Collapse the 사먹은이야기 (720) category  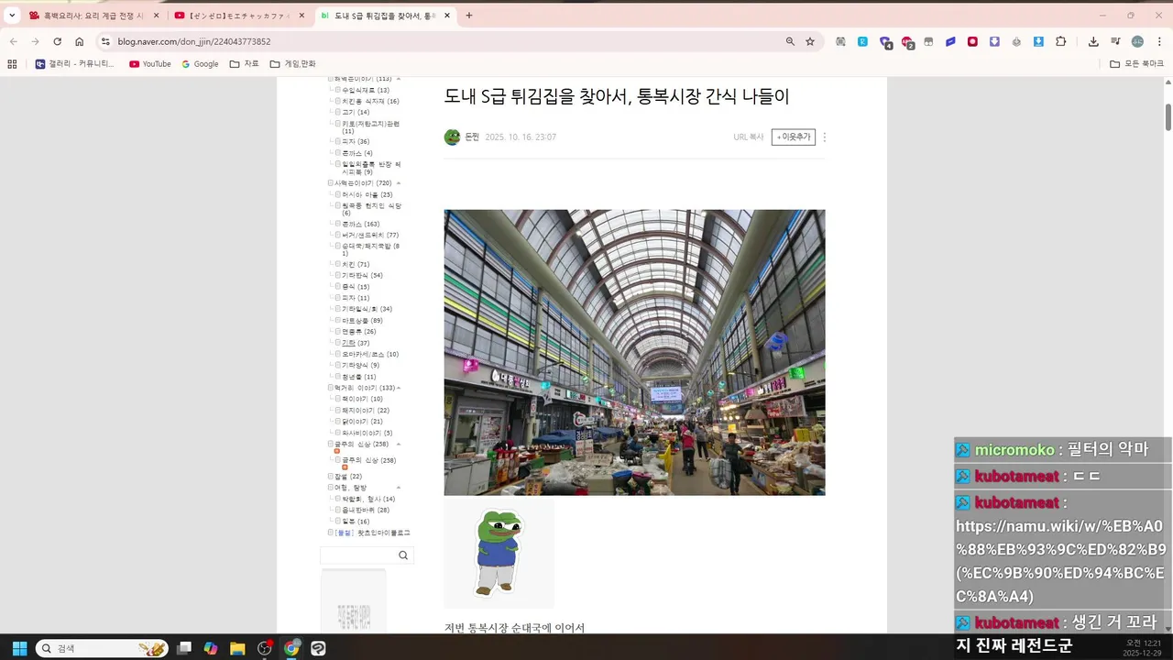click(x=398, y=183)
